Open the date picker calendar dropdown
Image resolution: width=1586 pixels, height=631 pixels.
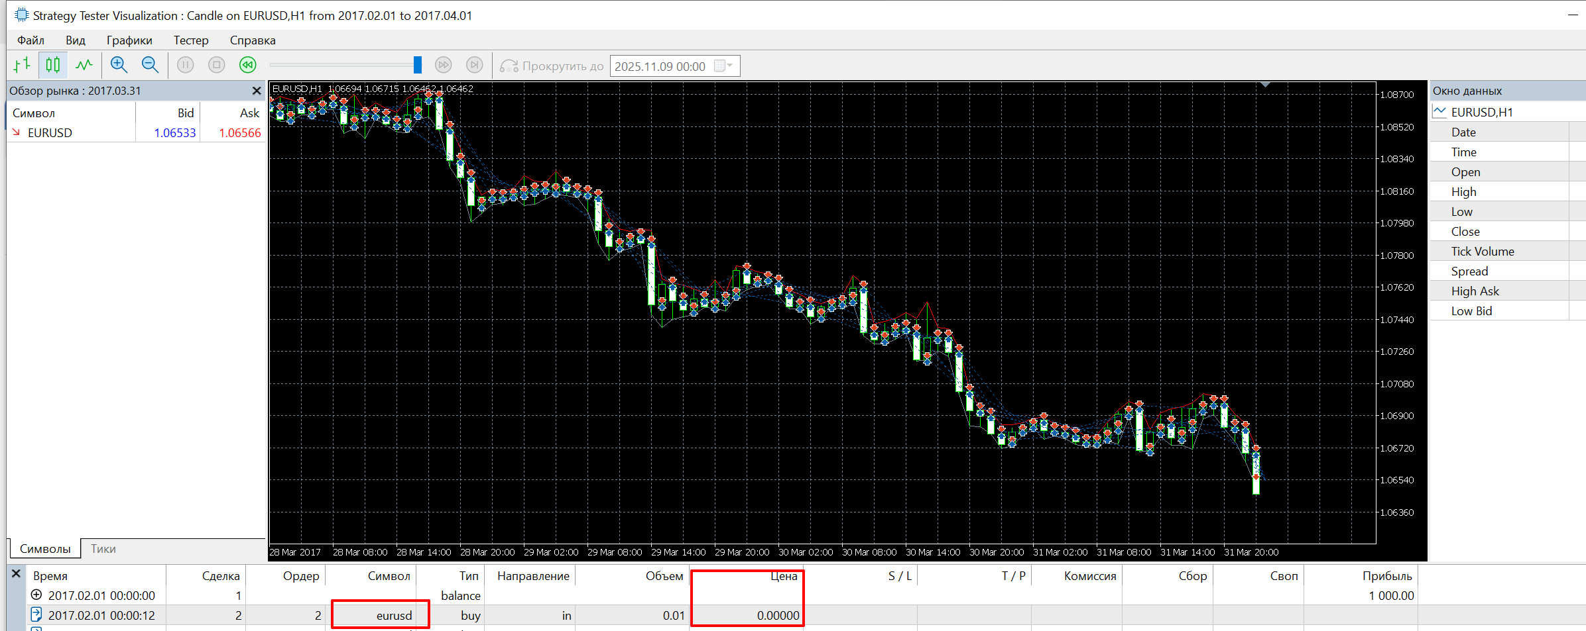[724, 66]
